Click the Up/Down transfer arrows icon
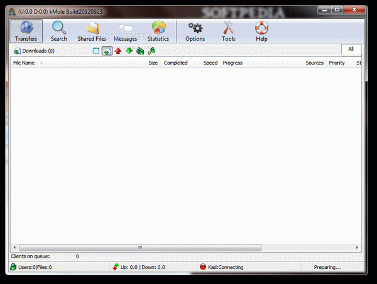377x284 pixels. click(116, 266)
